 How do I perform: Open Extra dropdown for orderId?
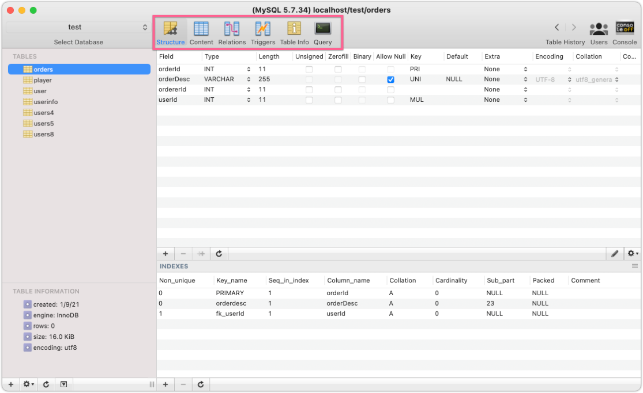(x=525, y=69)
